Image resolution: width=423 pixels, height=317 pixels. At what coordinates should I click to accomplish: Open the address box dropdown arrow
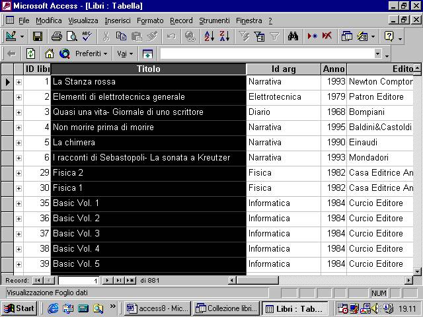click(x=378, y=53)
